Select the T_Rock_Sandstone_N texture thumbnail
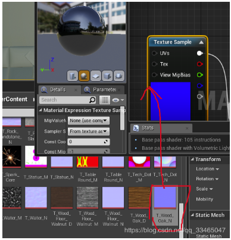The width and height of the screenshot is (231, 240). pos(12,122)
